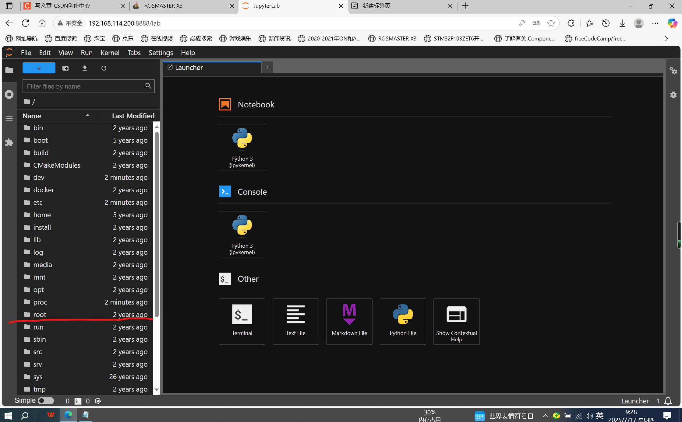Screen dimensions: 682x422
Task: Launch a Terminal from the Other section
Action: click(x=242, y=321)
